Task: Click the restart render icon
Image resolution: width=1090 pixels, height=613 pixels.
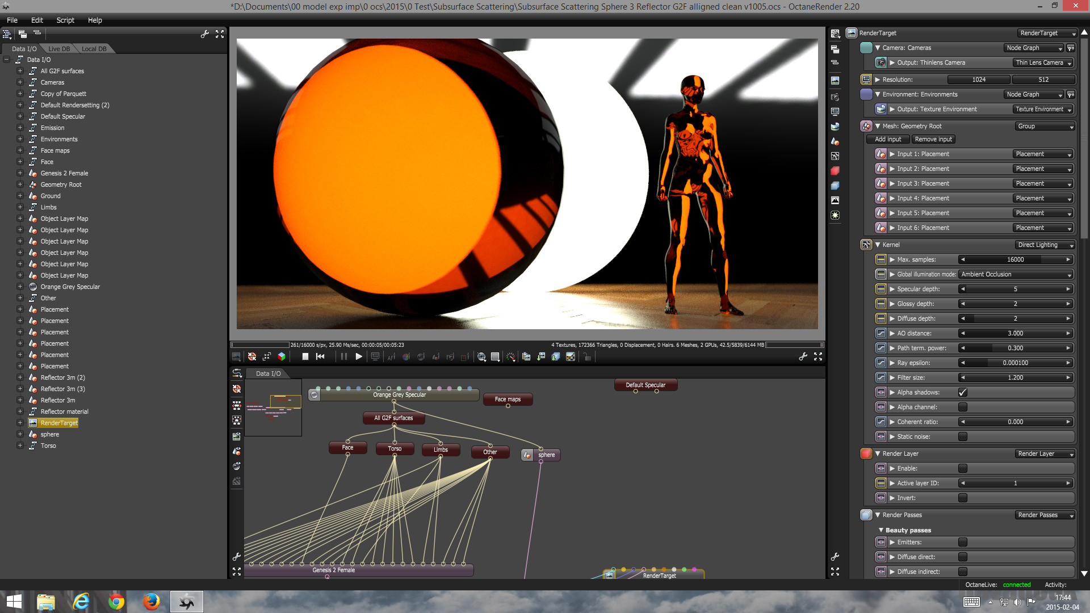Action: point(320,356)
